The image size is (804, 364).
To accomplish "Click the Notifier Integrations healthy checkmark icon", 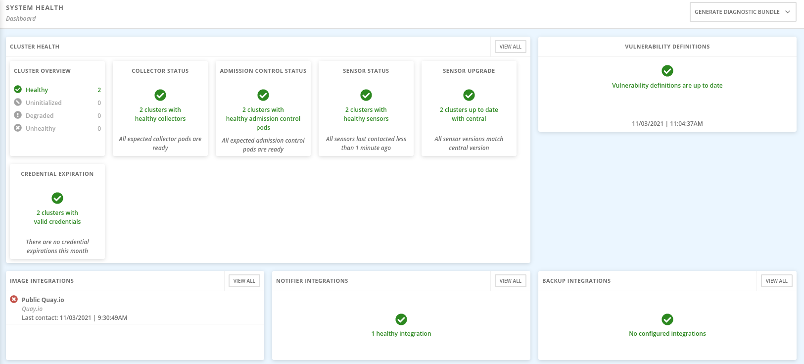I will [x=401, y=319].
